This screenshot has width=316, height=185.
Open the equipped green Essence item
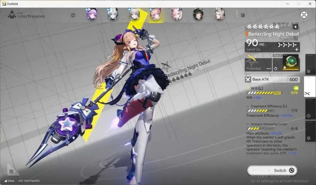(291, 62)
